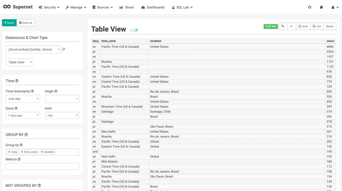Open the documentation book icon
Screen dimensions: 342x191
(x=321, y=7)
